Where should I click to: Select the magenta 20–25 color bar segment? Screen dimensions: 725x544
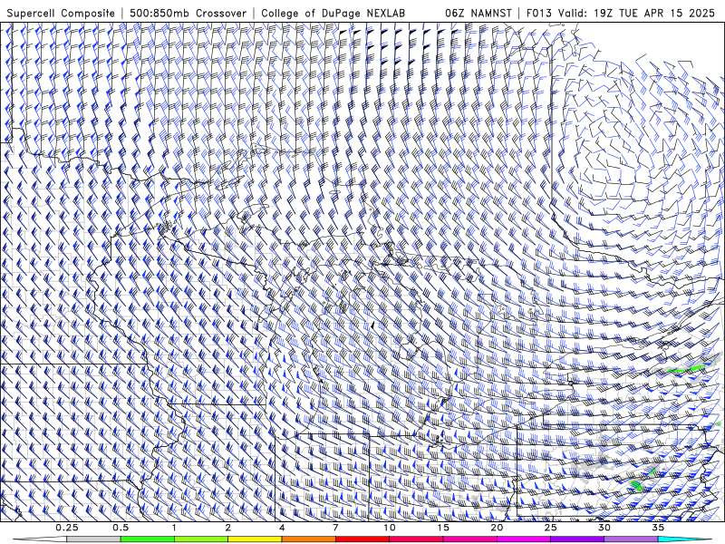tap(524, 539)
